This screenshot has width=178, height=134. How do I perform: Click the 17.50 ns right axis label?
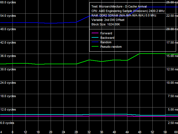click(171, 42)
